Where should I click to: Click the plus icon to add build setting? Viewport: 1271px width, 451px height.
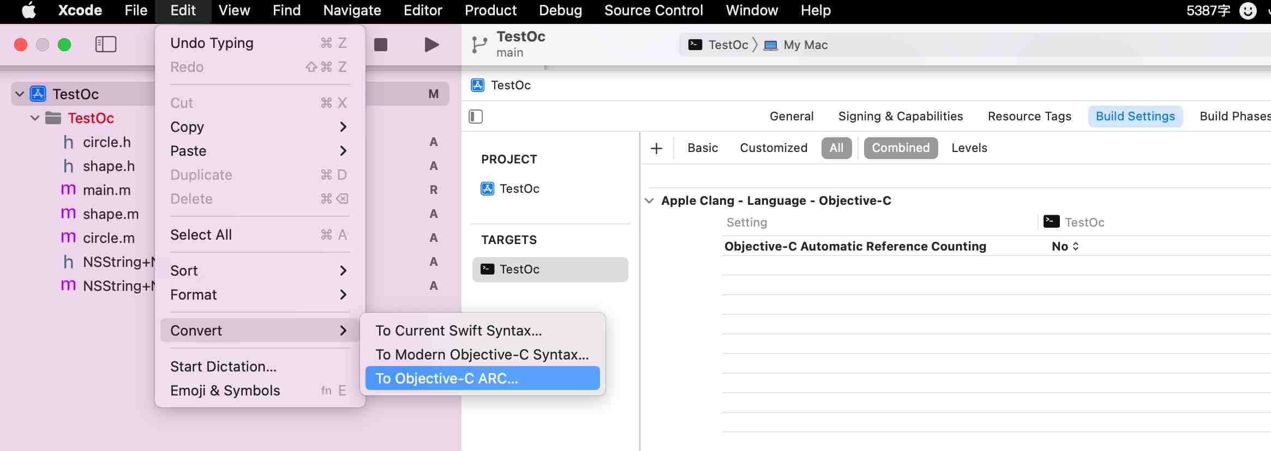(657, 148)
